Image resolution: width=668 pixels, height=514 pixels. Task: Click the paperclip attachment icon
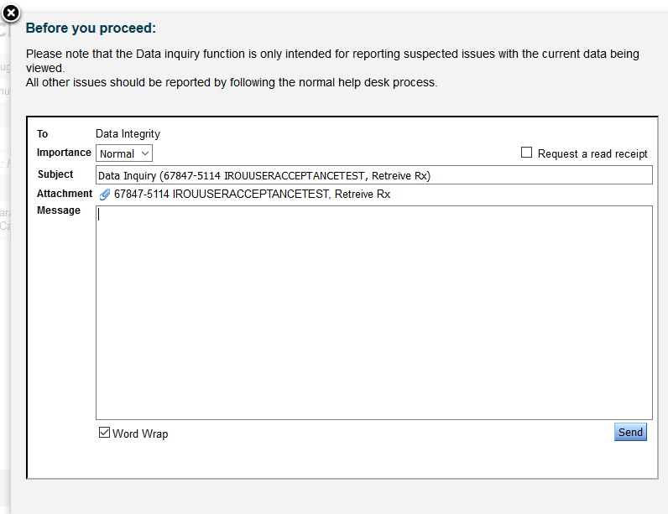tap(105, 195)
